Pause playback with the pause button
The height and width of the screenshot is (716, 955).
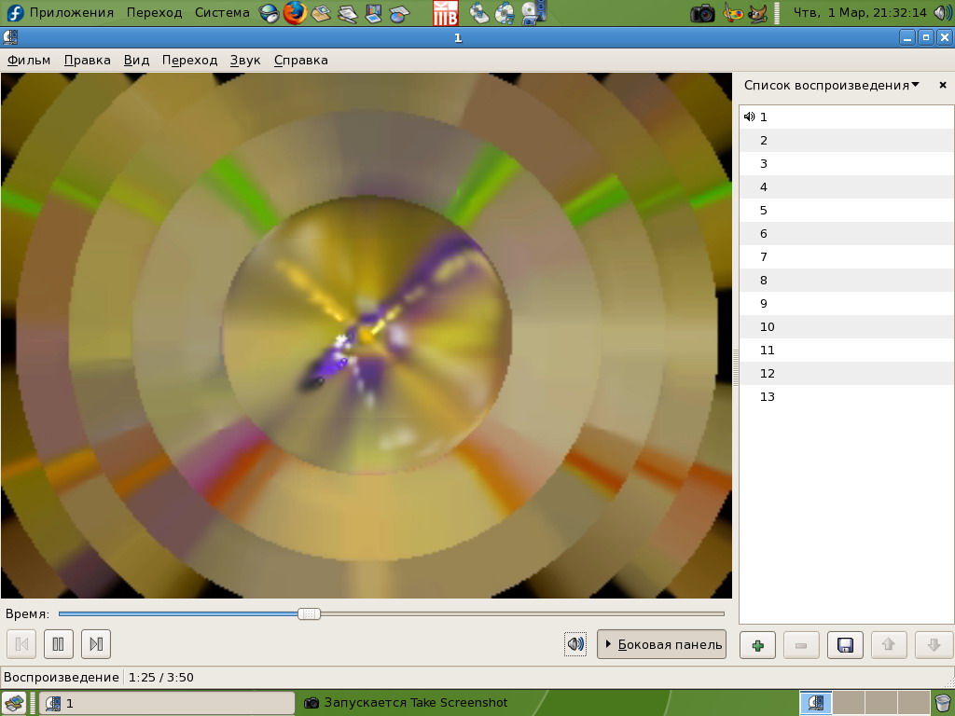coord(59,644)
